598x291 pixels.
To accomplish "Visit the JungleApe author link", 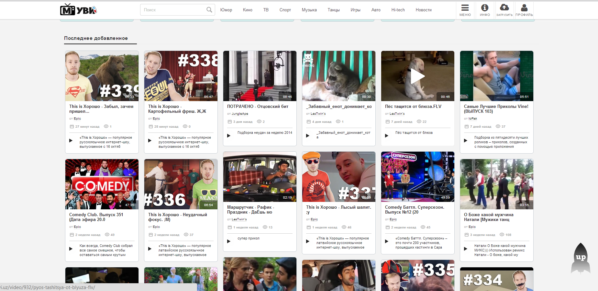I will point(240,114).
